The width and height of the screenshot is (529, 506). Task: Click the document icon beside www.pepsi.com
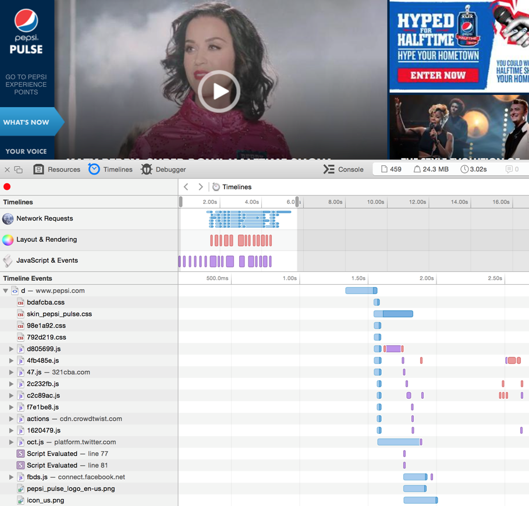[x=15, y=291]
